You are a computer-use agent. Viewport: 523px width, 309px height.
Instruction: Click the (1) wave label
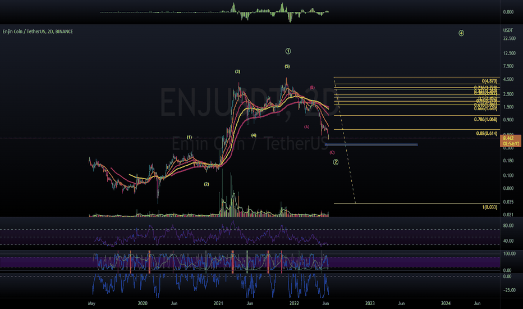[190, 137]
